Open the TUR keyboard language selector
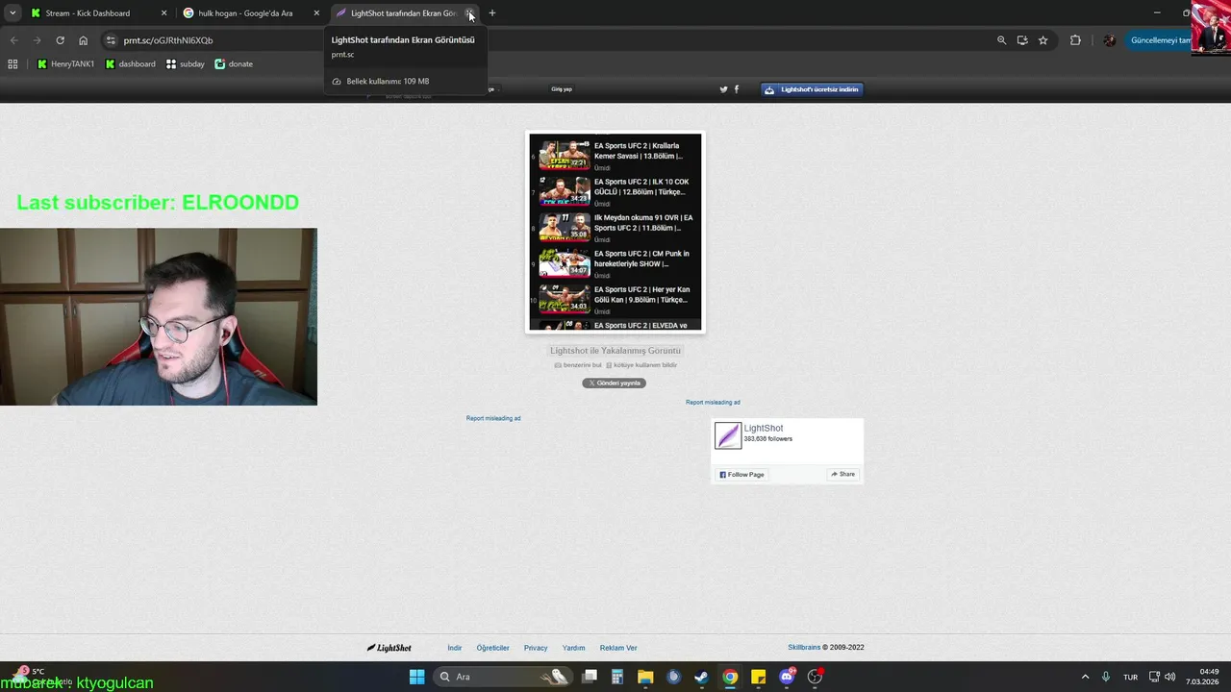 1131,677
